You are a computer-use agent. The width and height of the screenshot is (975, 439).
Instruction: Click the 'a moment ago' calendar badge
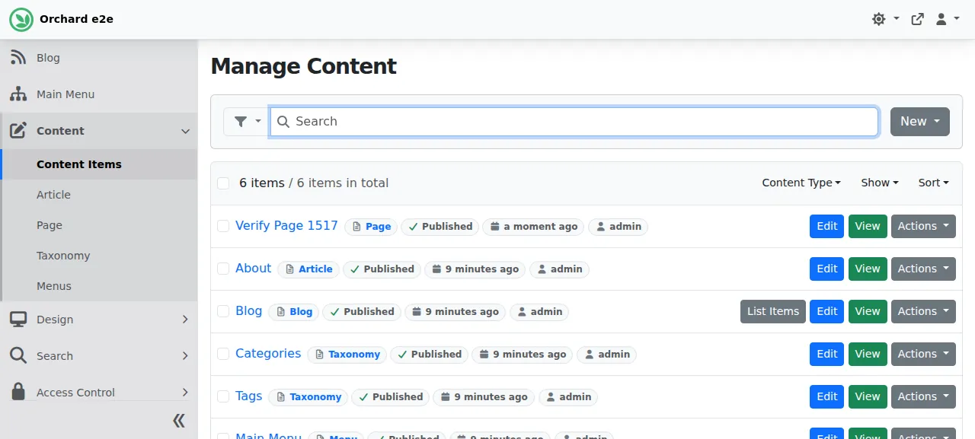(533, 227)
